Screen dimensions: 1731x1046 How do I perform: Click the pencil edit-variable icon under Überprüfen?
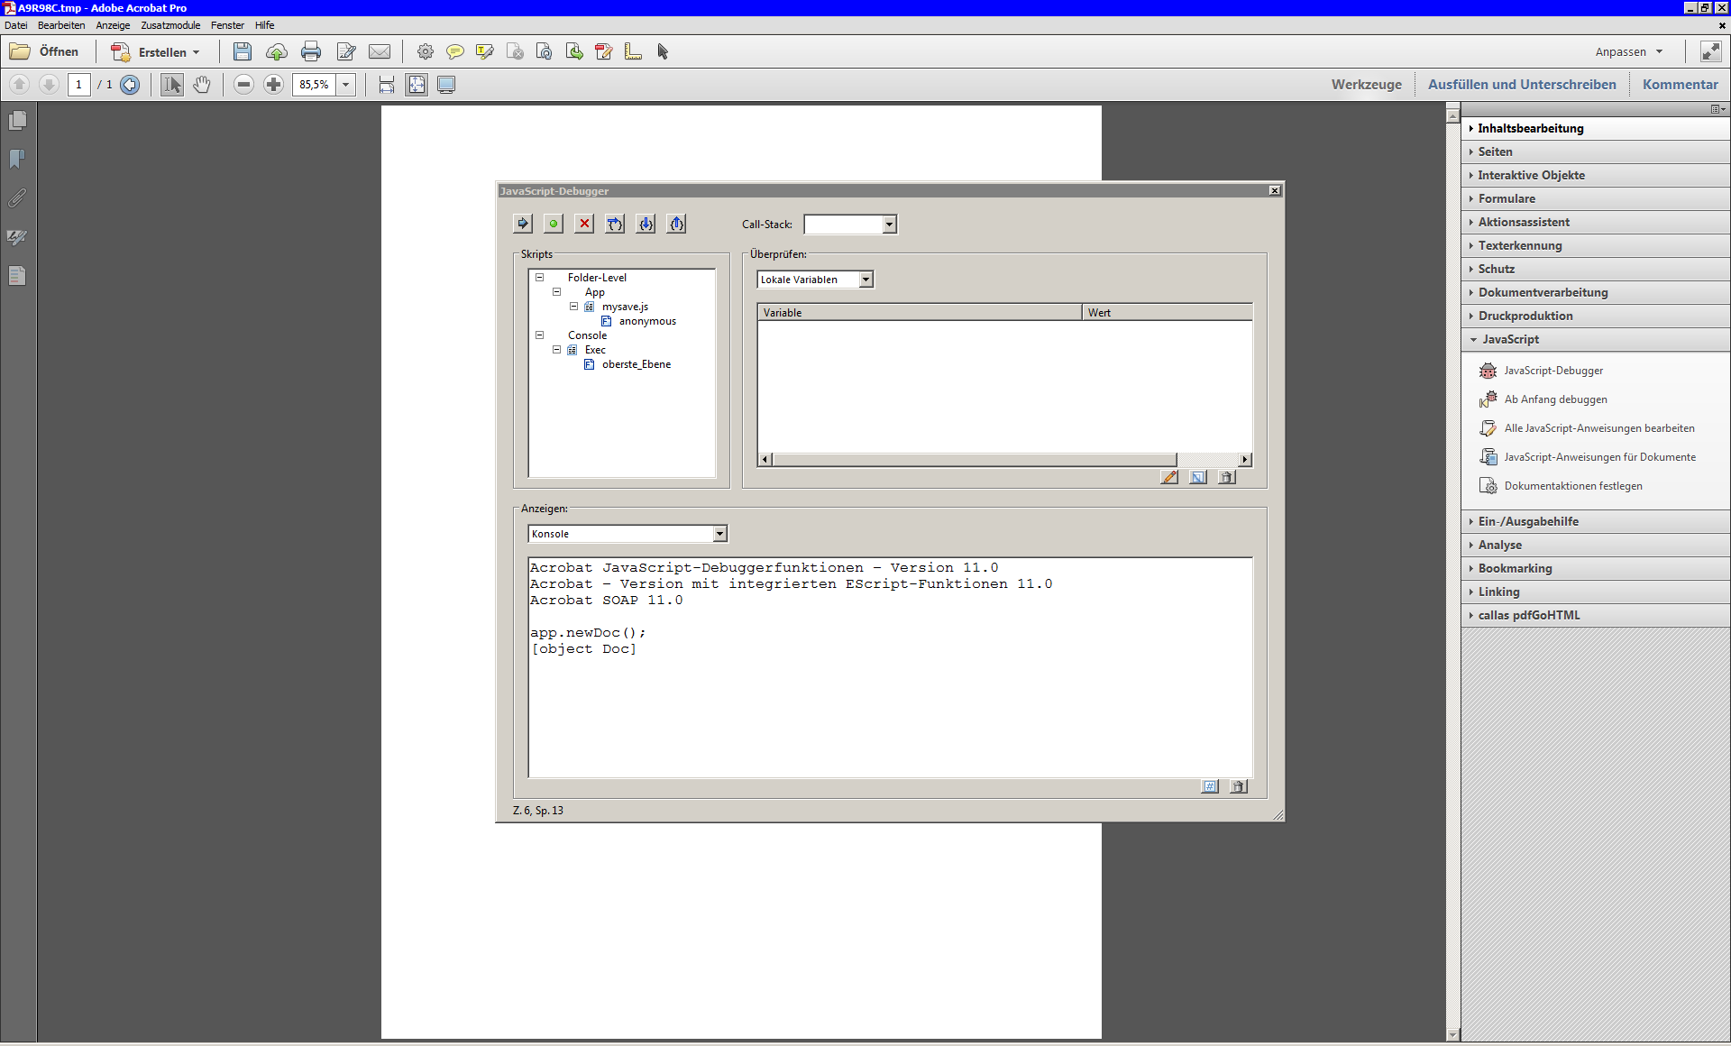1169,477
